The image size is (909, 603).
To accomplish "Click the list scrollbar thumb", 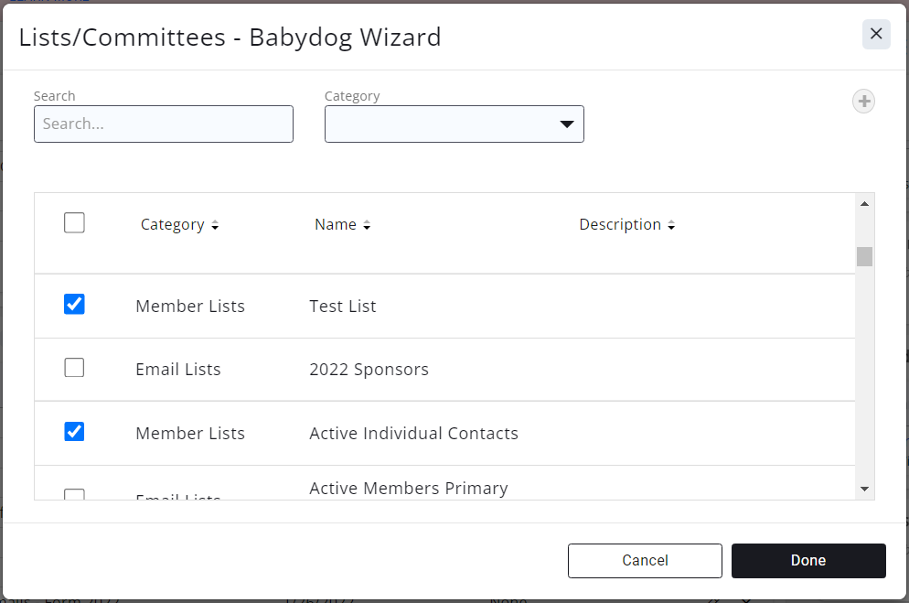I will click(864, 256).
